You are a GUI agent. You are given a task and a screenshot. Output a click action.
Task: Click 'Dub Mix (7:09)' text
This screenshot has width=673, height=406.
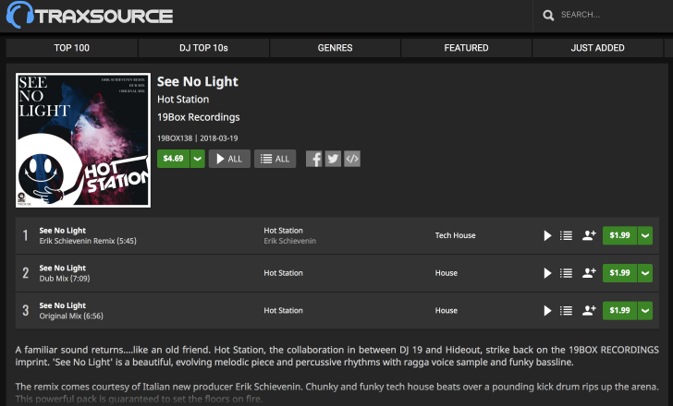[x=65, y=279]
